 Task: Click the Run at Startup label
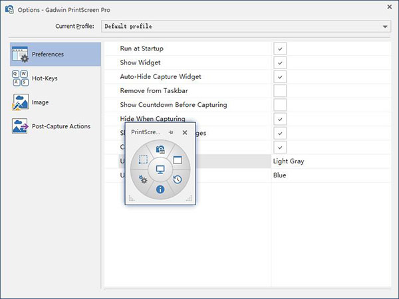(x=142, y=49)
